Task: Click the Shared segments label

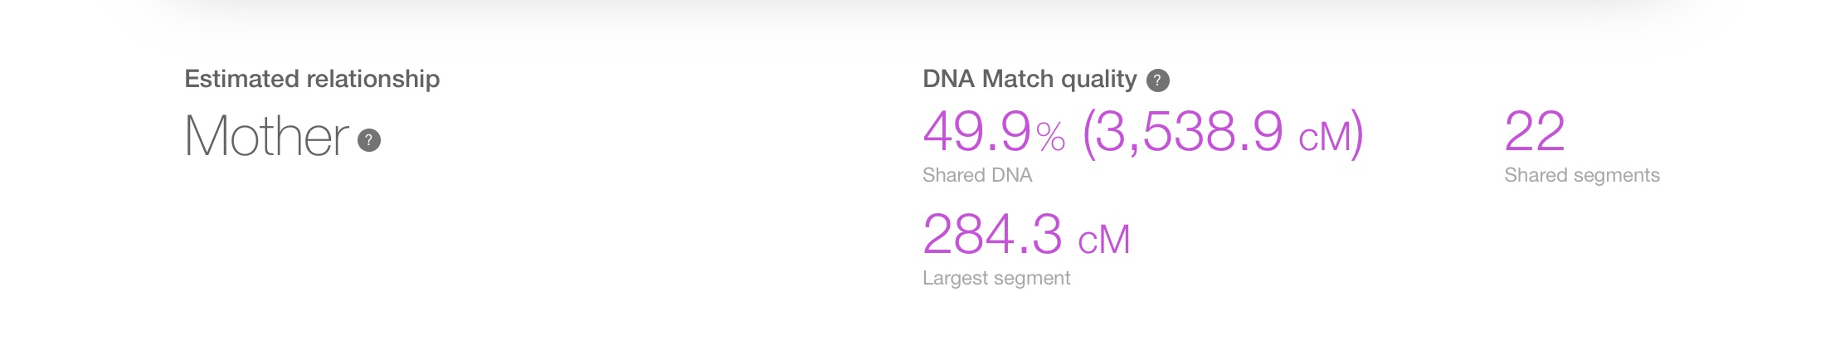Action: click(1581, 175)
